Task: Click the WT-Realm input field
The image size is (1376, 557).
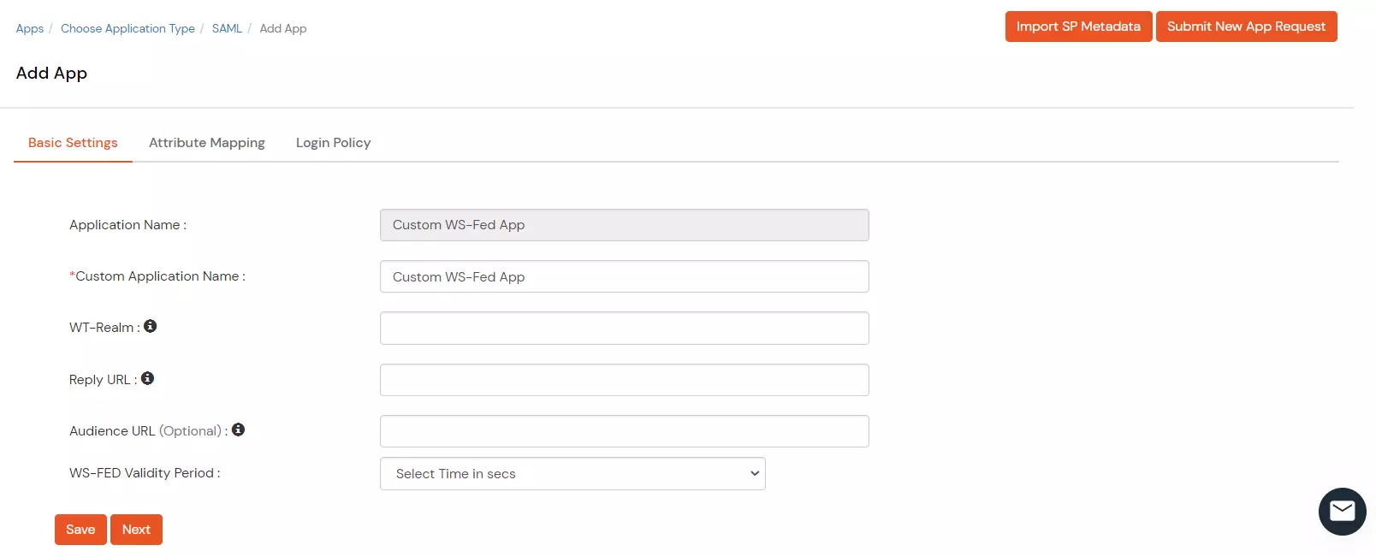Action: (625, 329)
